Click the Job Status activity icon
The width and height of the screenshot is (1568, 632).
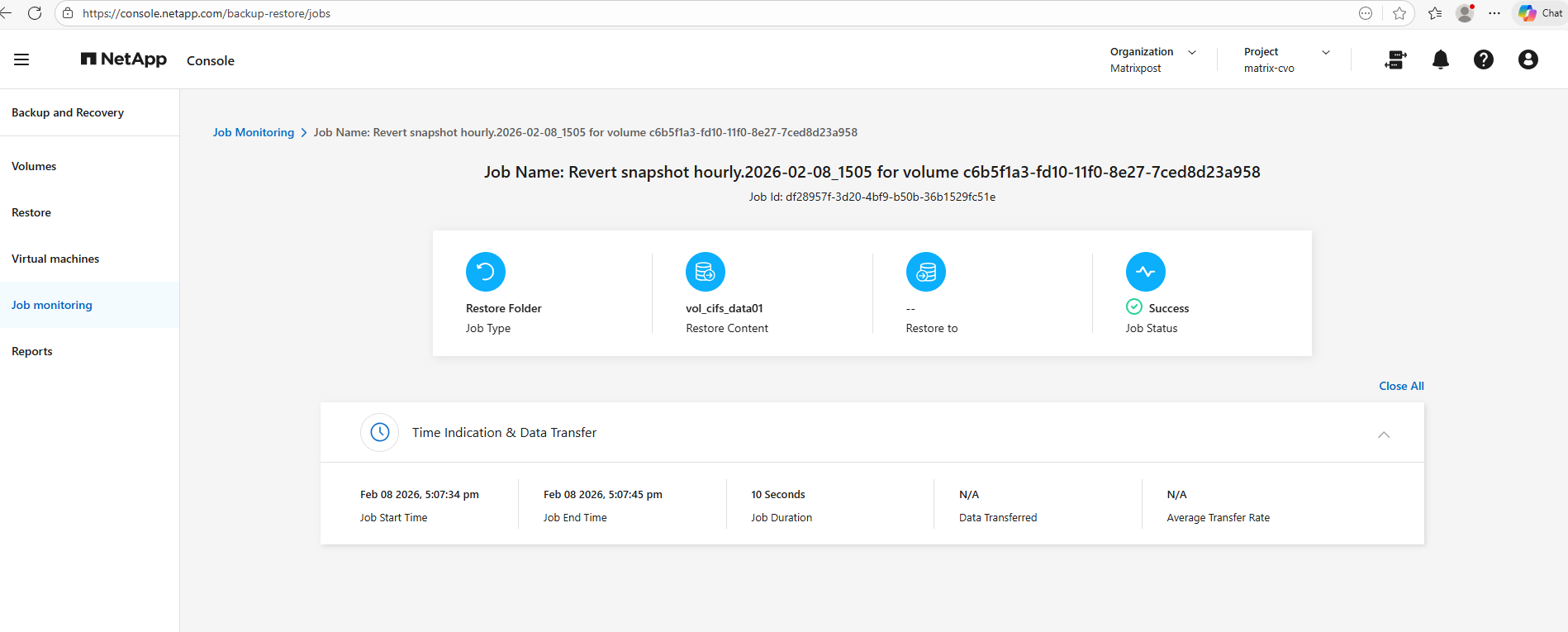[1146, 272]
